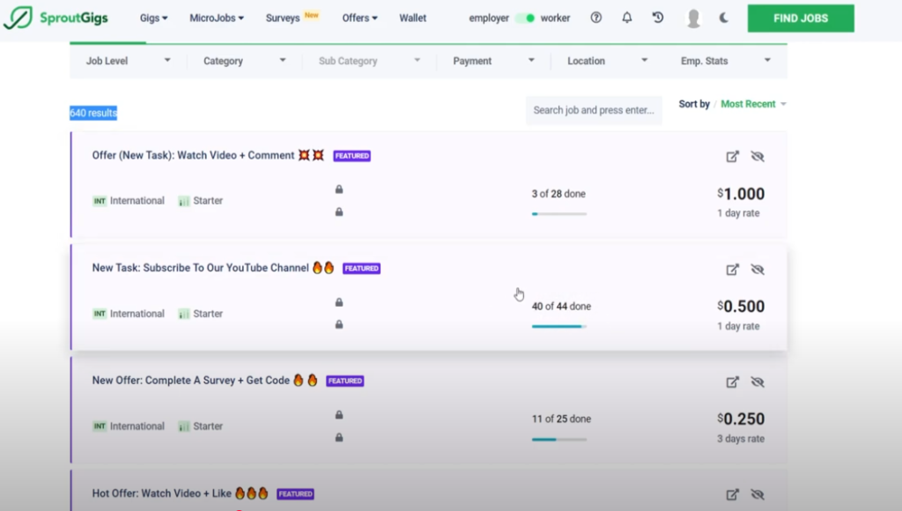The height and width of the screenshot is (511, 902).
Task: Open the notifications bell
Action: pyautogui.click(x=627, y=18)
